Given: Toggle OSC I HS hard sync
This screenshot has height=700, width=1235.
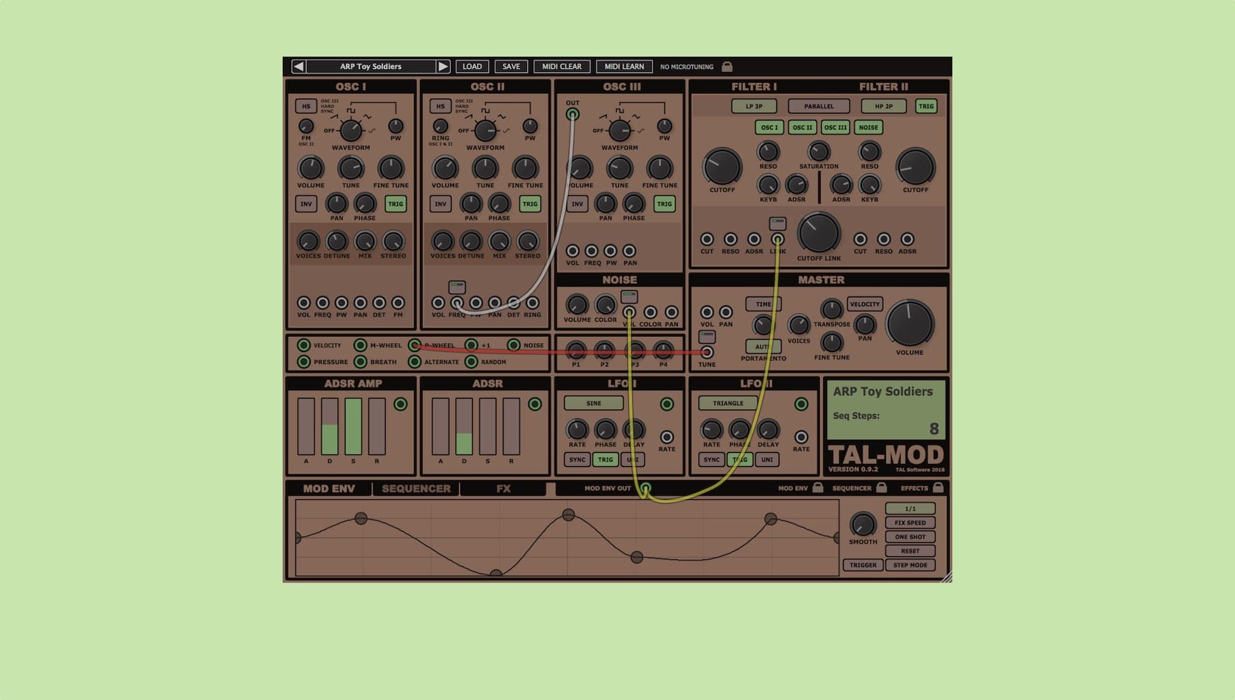Looking at the screenshot, I should pyautogui.click(x=306, y=106).
